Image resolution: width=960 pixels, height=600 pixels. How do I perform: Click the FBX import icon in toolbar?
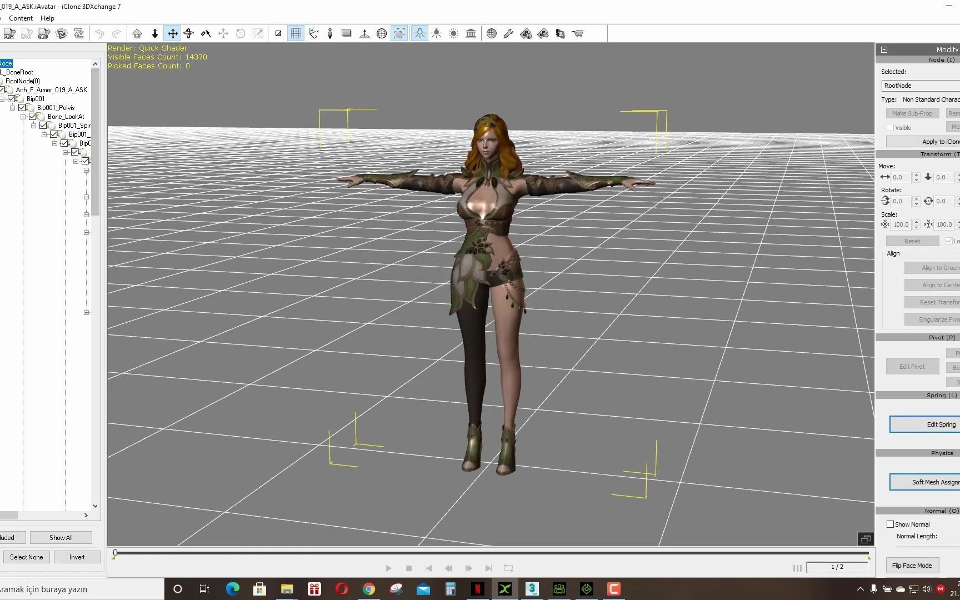coord(9,34)
